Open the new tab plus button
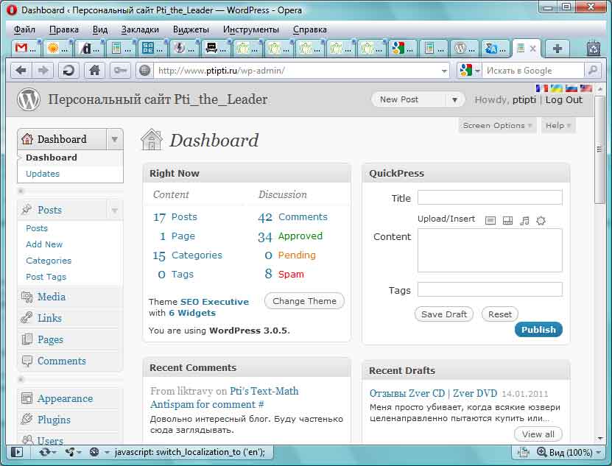 (557, 49)
